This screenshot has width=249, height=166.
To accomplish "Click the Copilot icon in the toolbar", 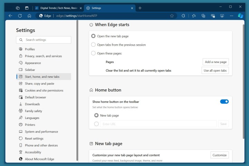I will [240, 16].
